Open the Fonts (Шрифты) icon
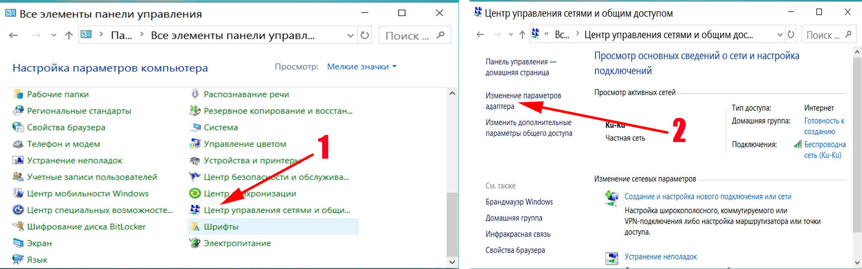862x269 pixels. pos(195,227)
